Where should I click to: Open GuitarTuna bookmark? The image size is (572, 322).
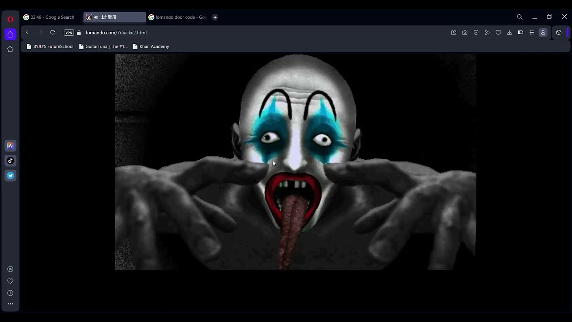click(103, 47)
